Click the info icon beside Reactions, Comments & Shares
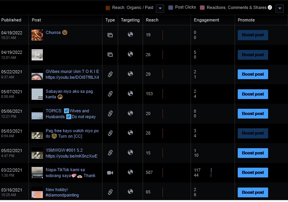The width and height of the screenshot is (288, 202). [270, 7]
